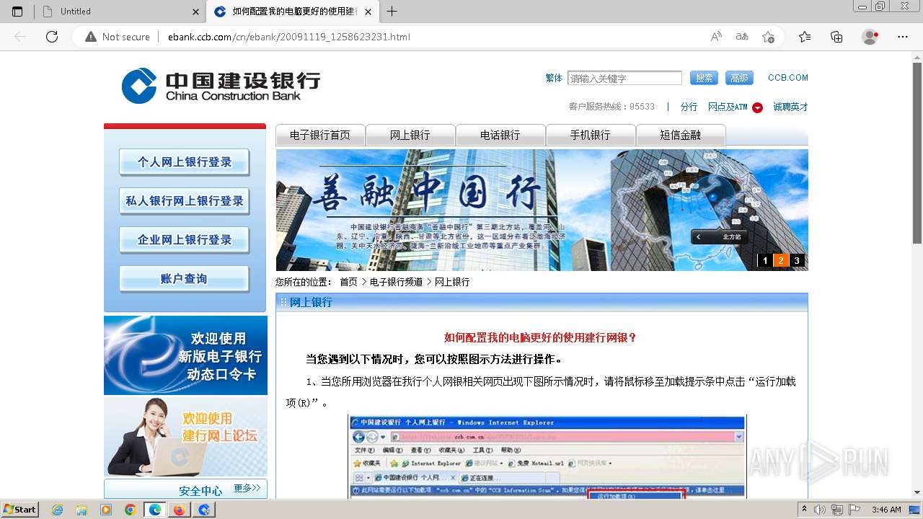Click the 高级 advanced search button

click(739, 78)
